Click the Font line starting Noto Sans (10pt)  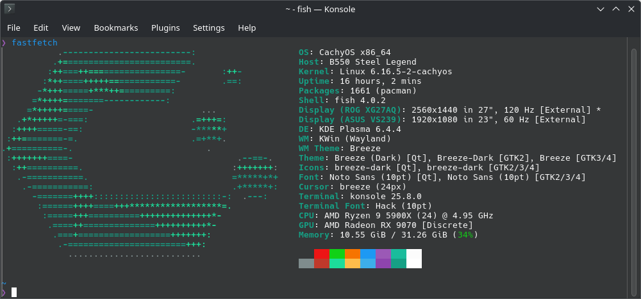[x=442, y=177]
